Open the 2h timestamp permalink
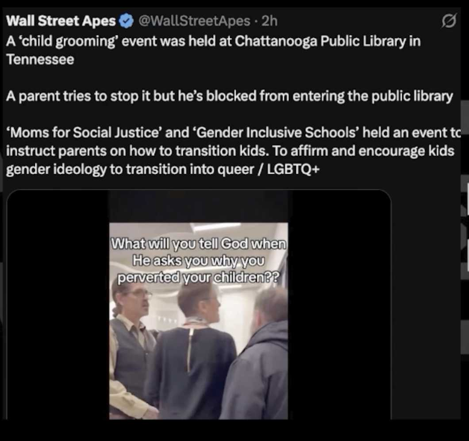This screenshot has width=469, height=441. point(269,21)
